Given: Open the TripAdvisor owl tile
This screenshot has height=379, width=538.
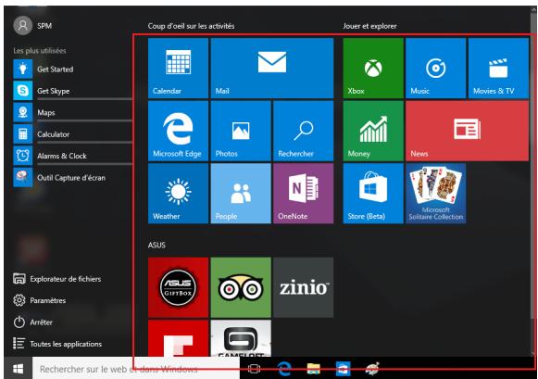Looking at the screenshot, I should pos(241,287).
